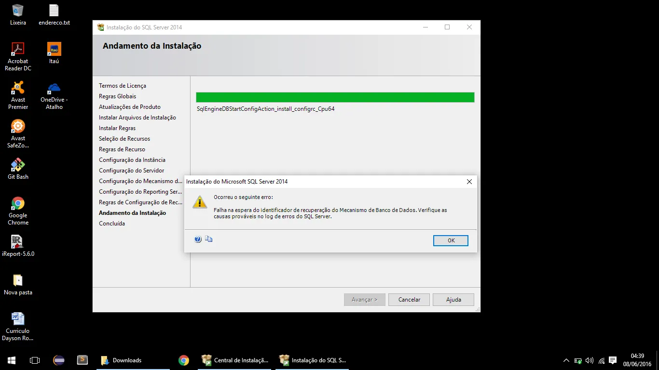Viewport: 659px width, 370px height.
Task: Open Task View on the taskbar
Action: (35, 360)
